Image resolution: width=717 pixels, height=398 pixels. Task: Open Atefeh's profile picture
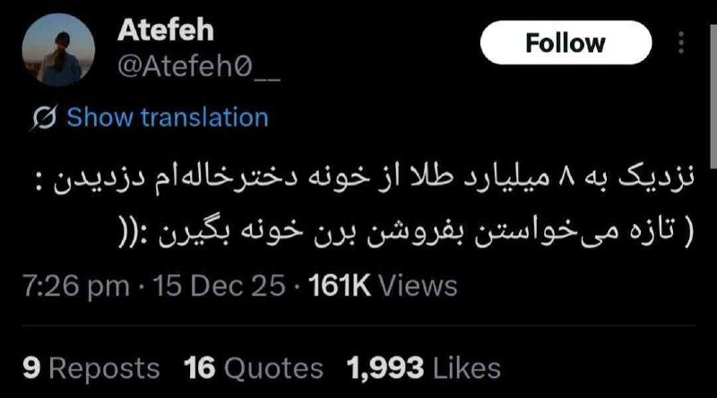[58, 49]
